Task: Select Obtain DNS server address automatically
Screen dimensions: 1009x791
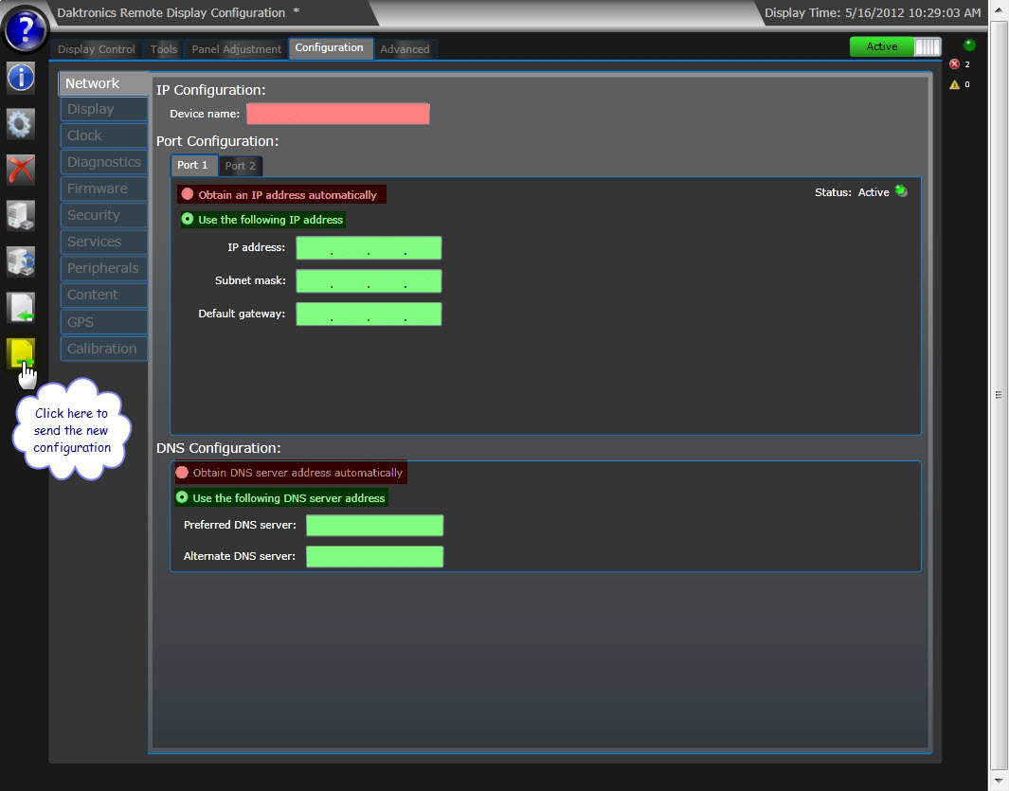Action: [x=182, y=472]
